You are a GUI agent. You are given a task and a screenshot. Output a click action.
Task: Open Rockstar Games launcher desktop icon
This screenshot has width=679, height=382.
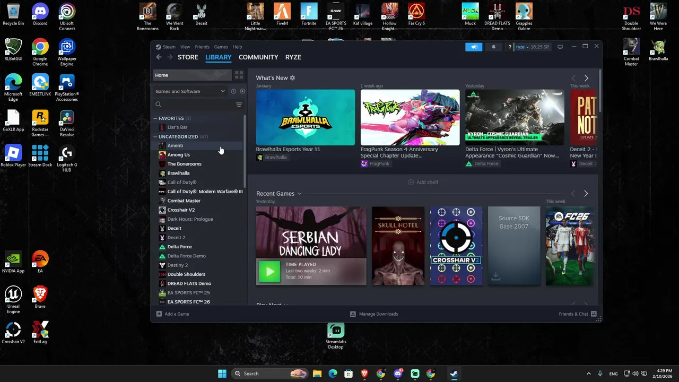(40, 124)
